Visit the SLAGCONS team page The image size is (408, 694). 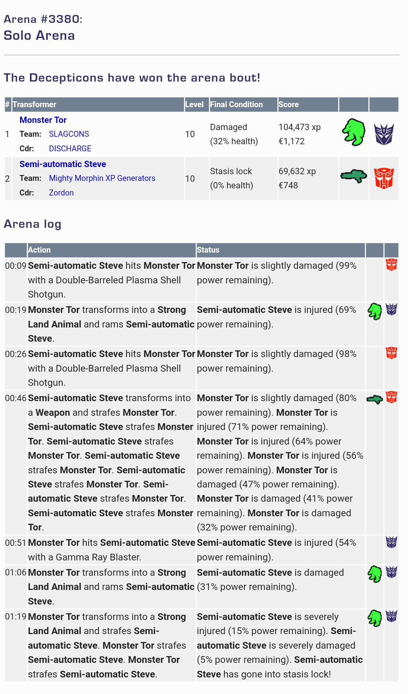69,134
